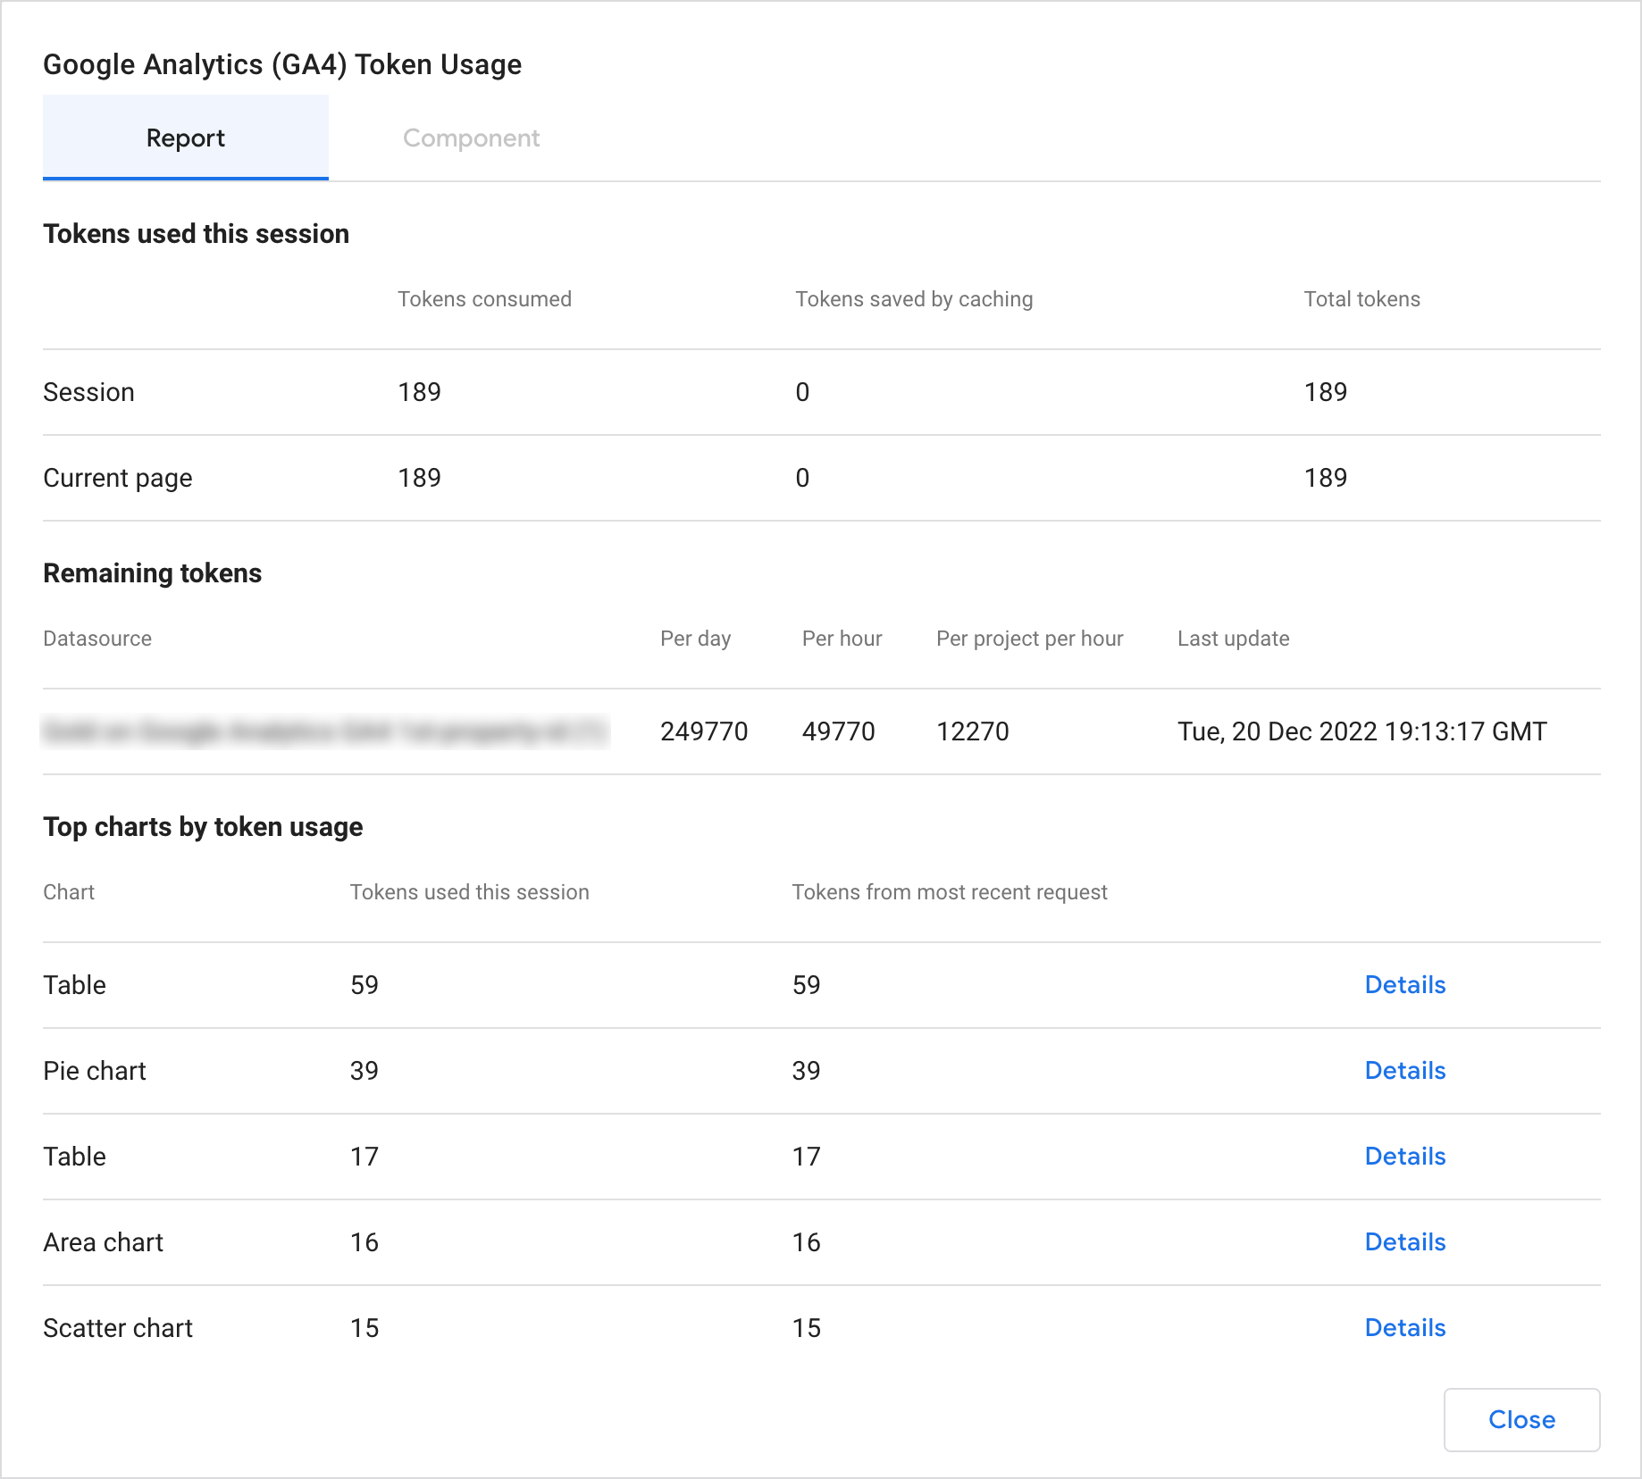Open Details for the Pie chart
Screen dimensions: 1642x1479
[x=1404, y=1070]
